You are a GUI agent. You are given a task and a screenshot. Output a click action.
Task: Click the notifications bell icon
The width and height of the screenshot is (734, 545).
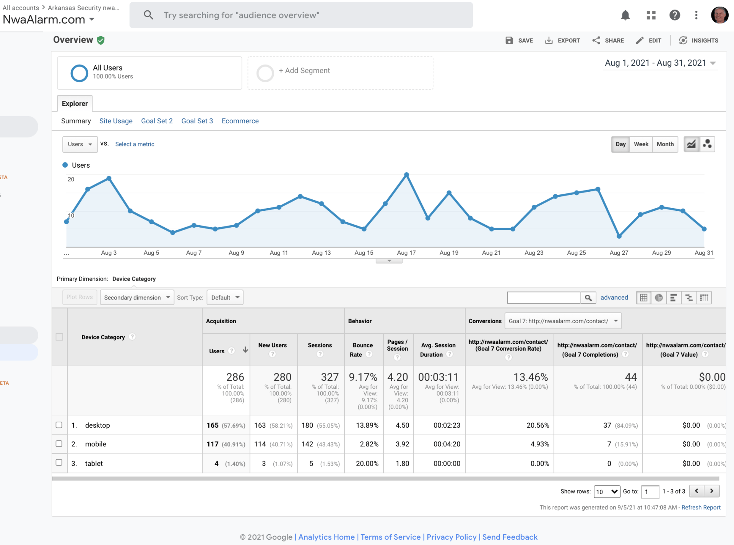(625, 15)
